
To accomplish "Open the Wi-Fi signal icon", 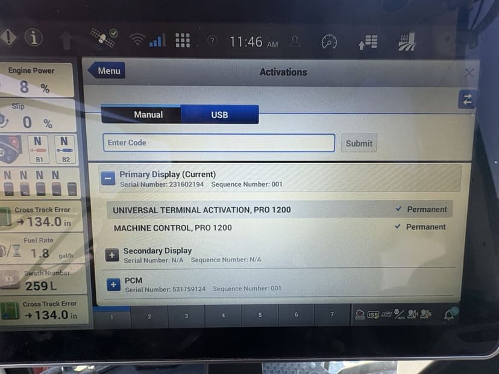I will (137, 40).
